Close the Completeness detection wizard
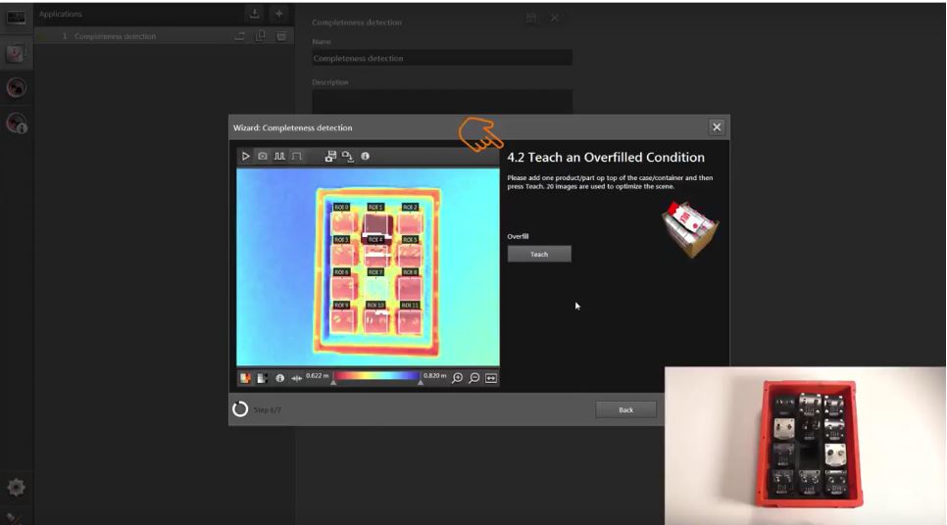The height and width of the screenshot is (525, 947). tap(717, 127)
